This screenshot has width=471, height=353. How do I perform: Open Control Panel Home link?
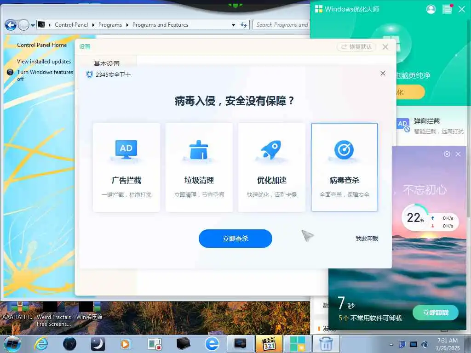pos(42,45)
